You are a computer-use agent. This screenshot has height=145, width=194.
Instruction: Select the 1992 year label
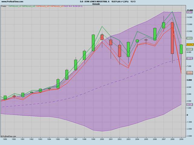[31, 139]
